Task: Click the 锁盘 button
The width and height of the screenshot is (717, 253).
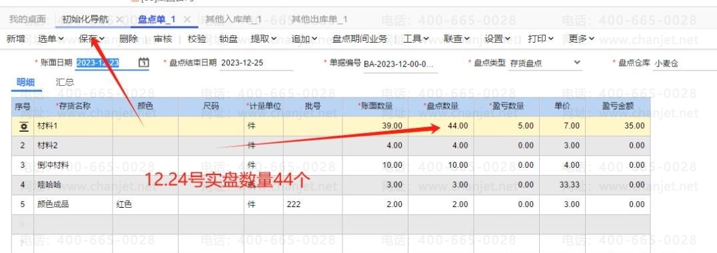Action: pos(229,39)
